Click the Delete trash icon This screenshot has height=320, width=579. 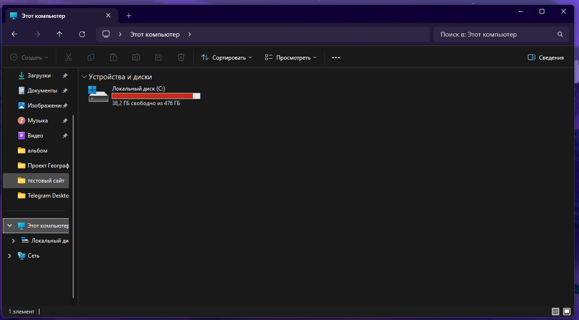click(x=181, y=57)
